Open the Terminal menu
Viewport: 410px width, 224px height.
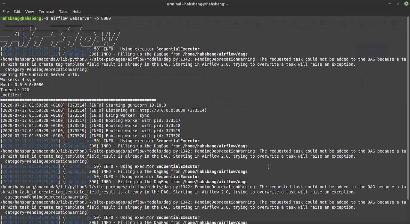(46, 12)
